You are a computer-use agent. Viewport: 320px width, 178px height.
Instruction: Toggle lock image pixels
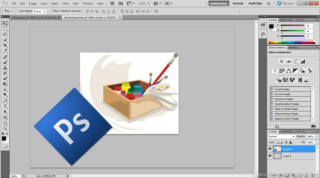(282, 143)
